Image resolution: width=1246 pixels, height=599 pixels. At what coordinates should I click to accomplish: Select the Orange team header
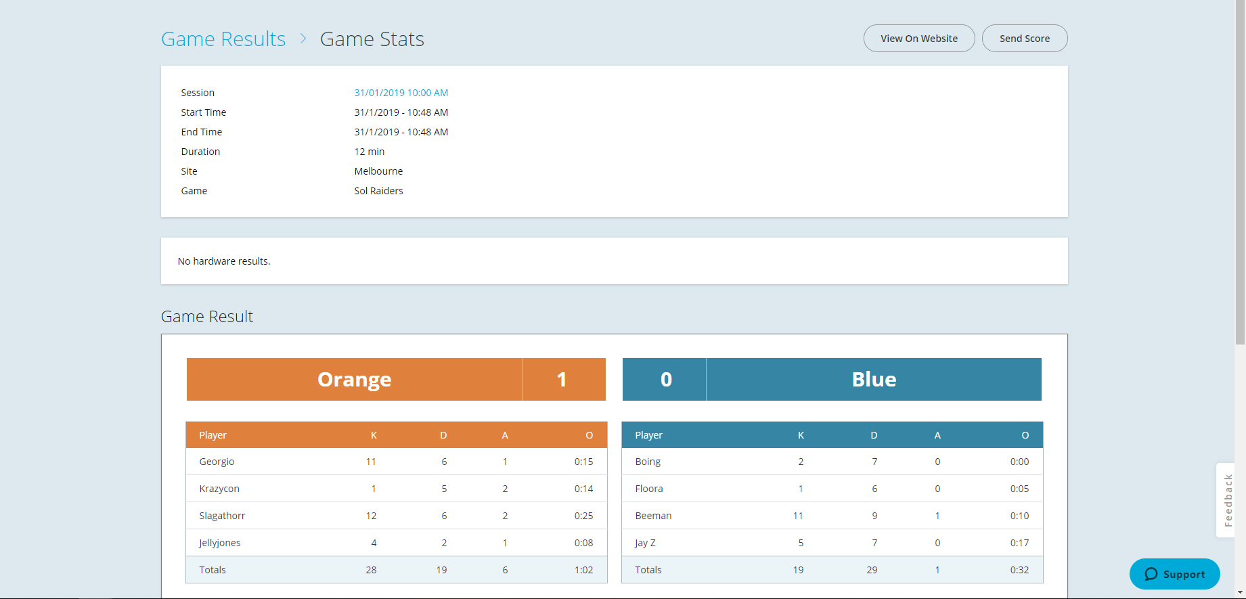[x=355, y=380]
